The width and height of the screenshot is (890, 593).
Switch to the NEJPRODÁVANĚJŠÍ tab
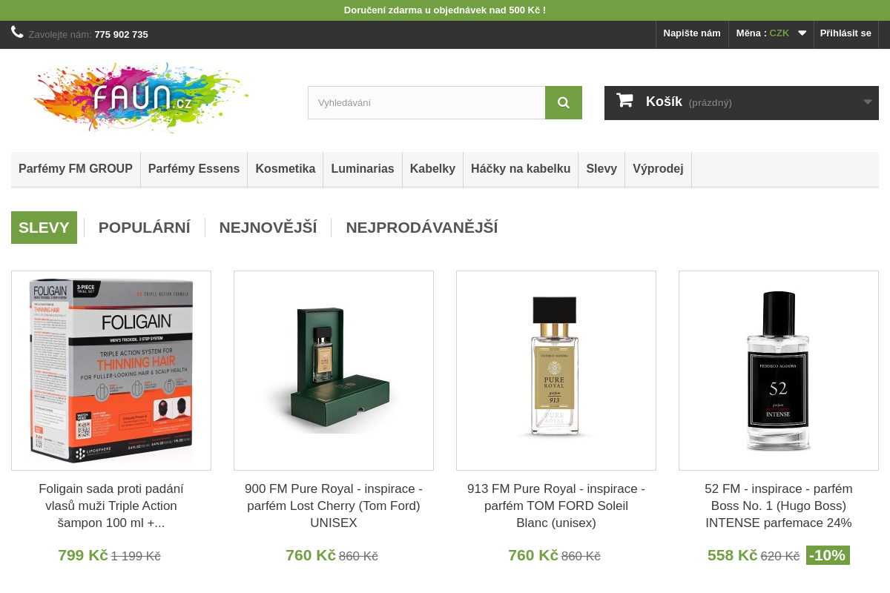422,228
